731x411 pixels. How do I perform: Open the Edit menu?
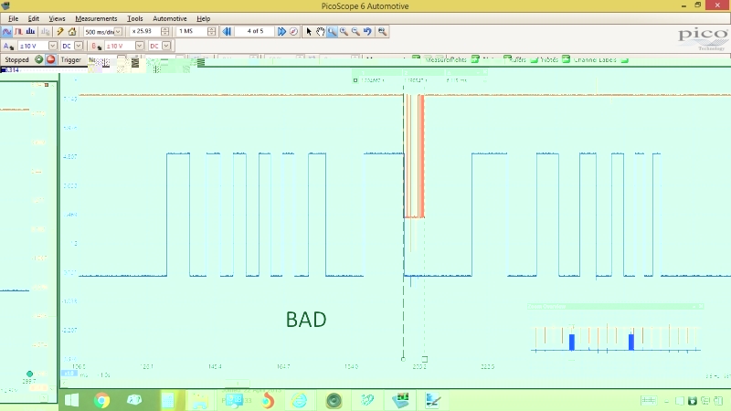(34, 18)
